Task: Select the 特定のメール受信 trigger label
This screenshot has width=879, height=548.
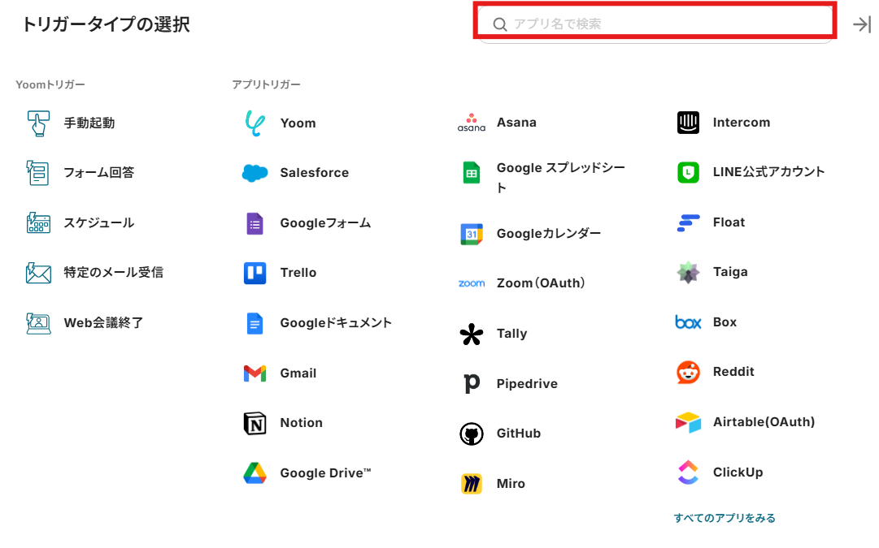Action: pyautogui.click(x=113, y=273)
